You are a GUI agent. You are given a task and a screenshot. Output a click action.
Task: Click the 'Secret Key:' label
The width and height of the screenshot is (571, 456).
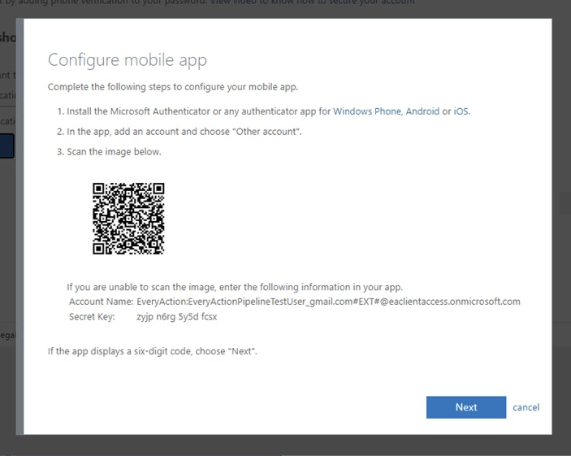pyautogui.click(x=92, y=317)
